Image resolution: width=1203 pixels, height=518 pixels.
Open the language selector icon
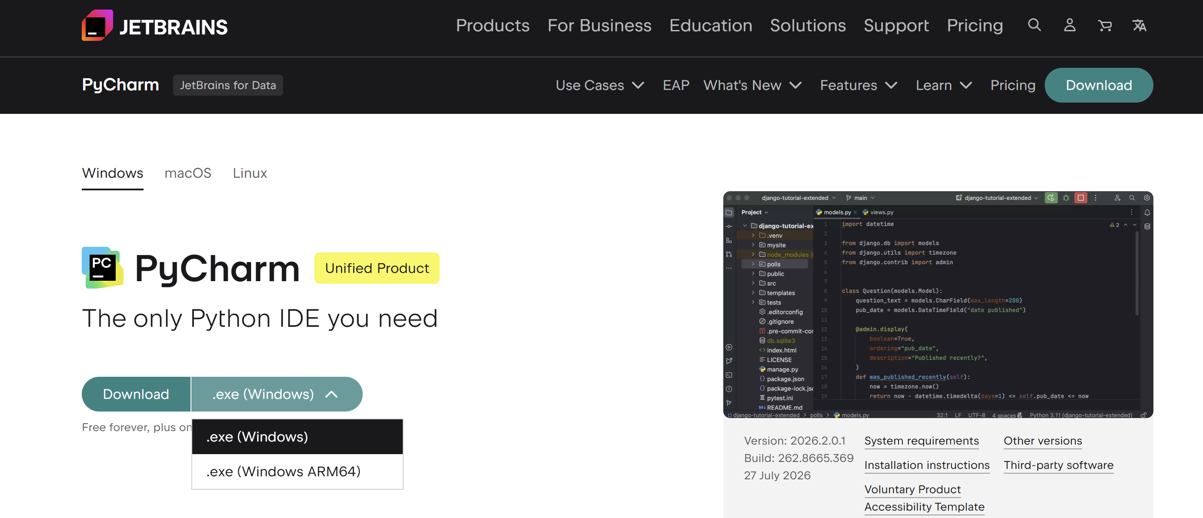point(1139,25)
